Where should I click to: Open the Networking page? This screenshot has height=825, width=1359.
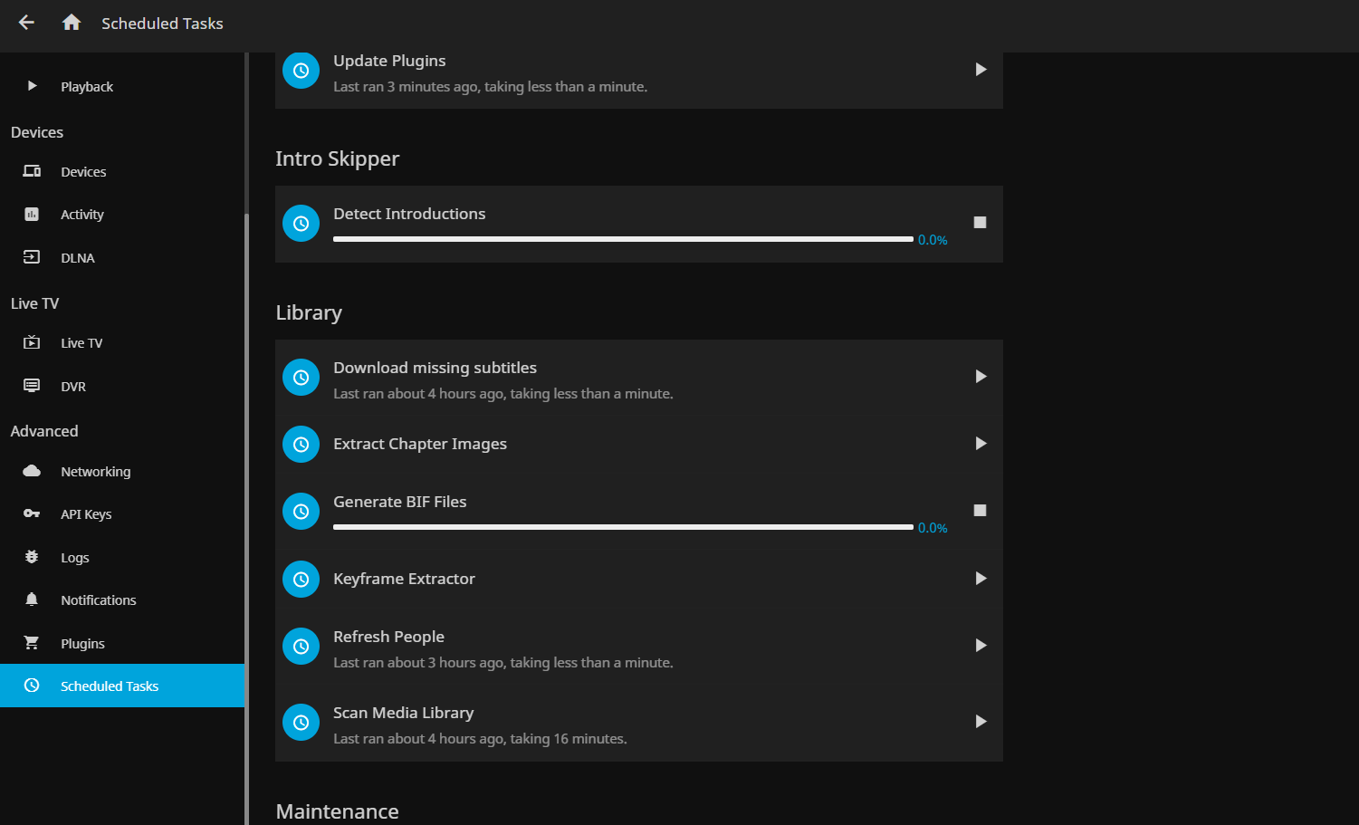[95, 472]
